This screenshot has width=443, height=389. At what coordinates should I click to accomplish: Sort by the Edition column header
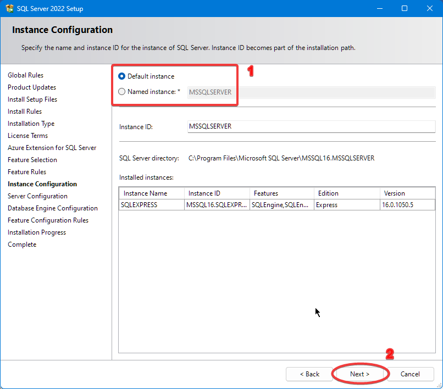[x=347, y=193]
